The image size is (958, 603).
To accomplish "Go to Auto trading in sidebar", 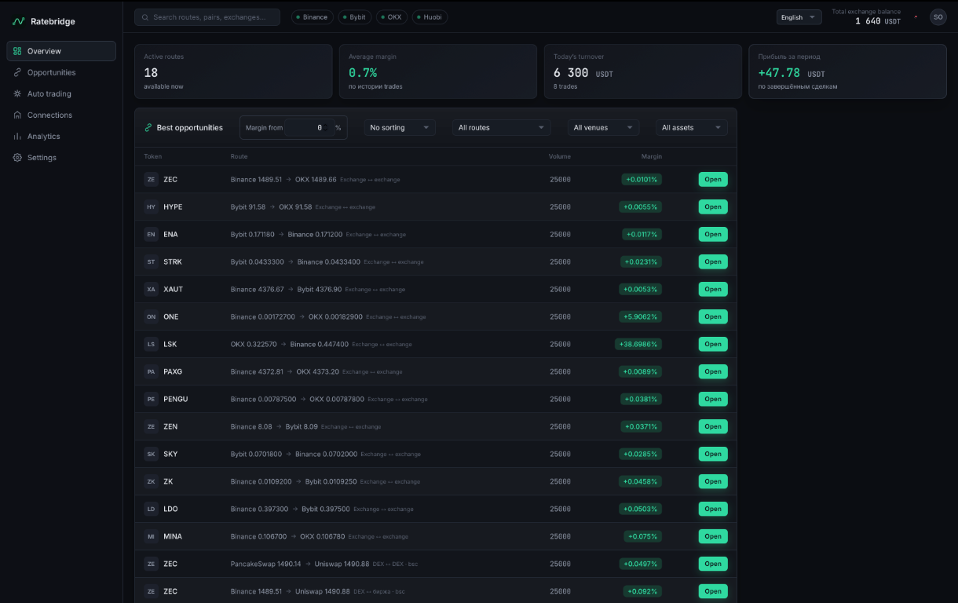I will pyautogui.click(x=61, y=93).
